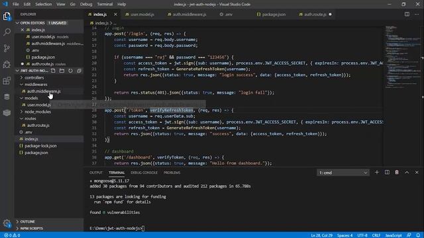The image size is (424, 238).
Task: Close the index.js editor tab
Action: pyautogui.click(x=115, y=15)
